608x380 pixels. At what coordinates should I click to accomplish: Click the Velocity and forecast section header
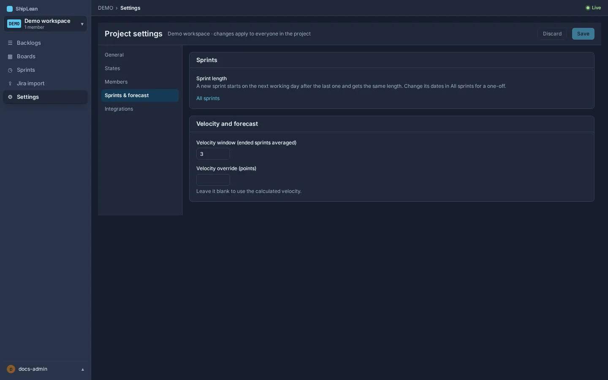[x=227, y=124]
